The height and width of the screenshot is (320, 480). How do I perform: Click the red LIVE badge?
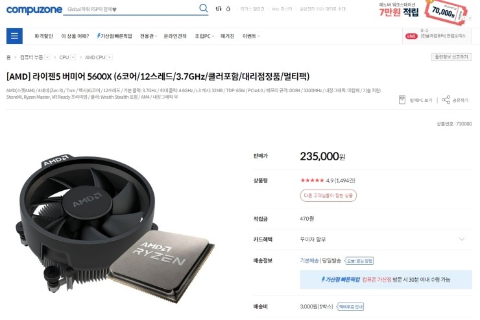pyautogui.click(x=411, y=36)
